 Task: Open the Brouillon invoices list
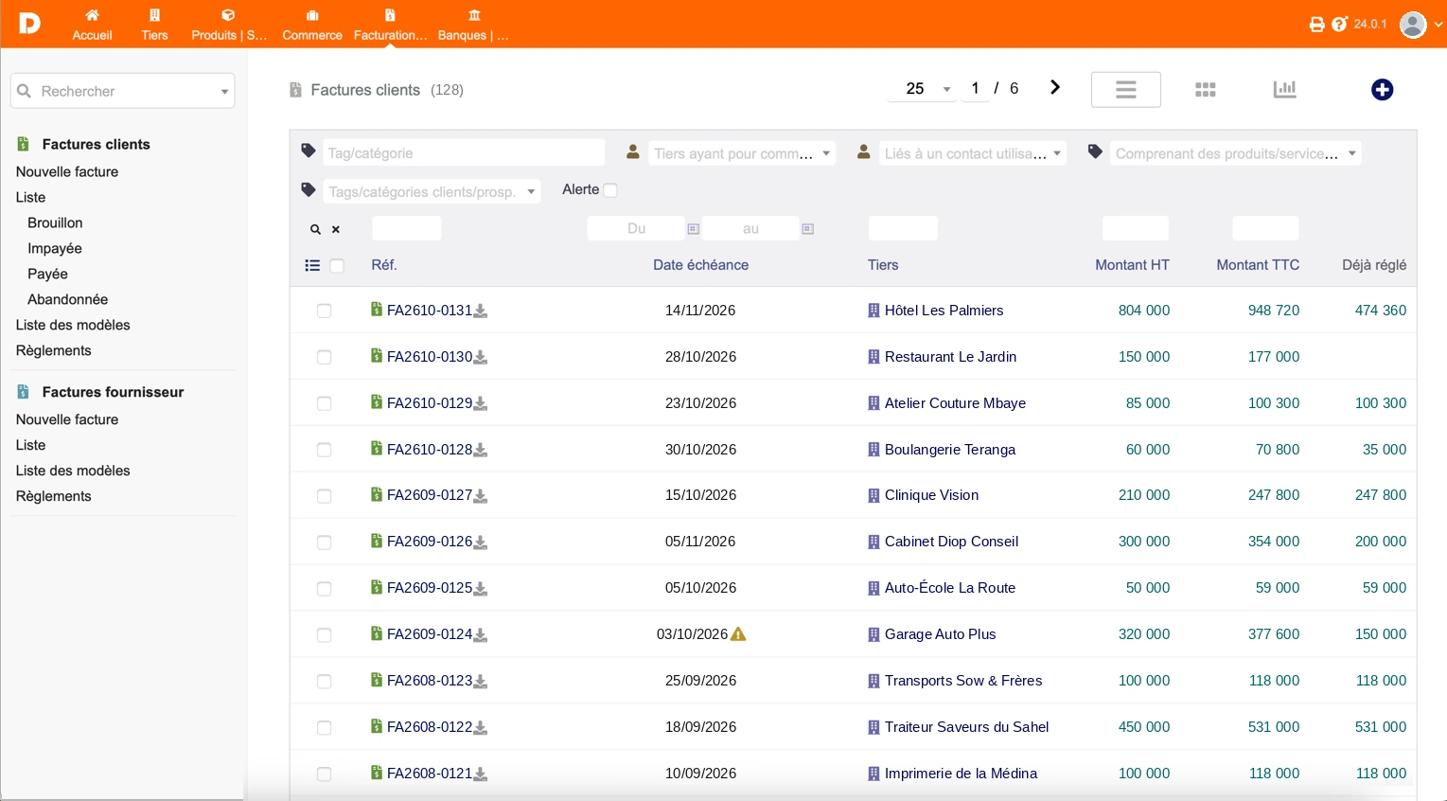tap(55, 222)
